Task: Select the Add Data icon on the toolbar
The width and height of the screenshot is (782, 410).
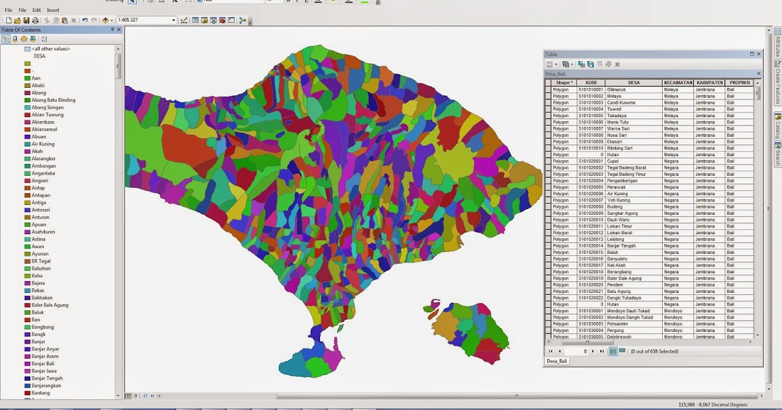Action: [x=106, y=20]
